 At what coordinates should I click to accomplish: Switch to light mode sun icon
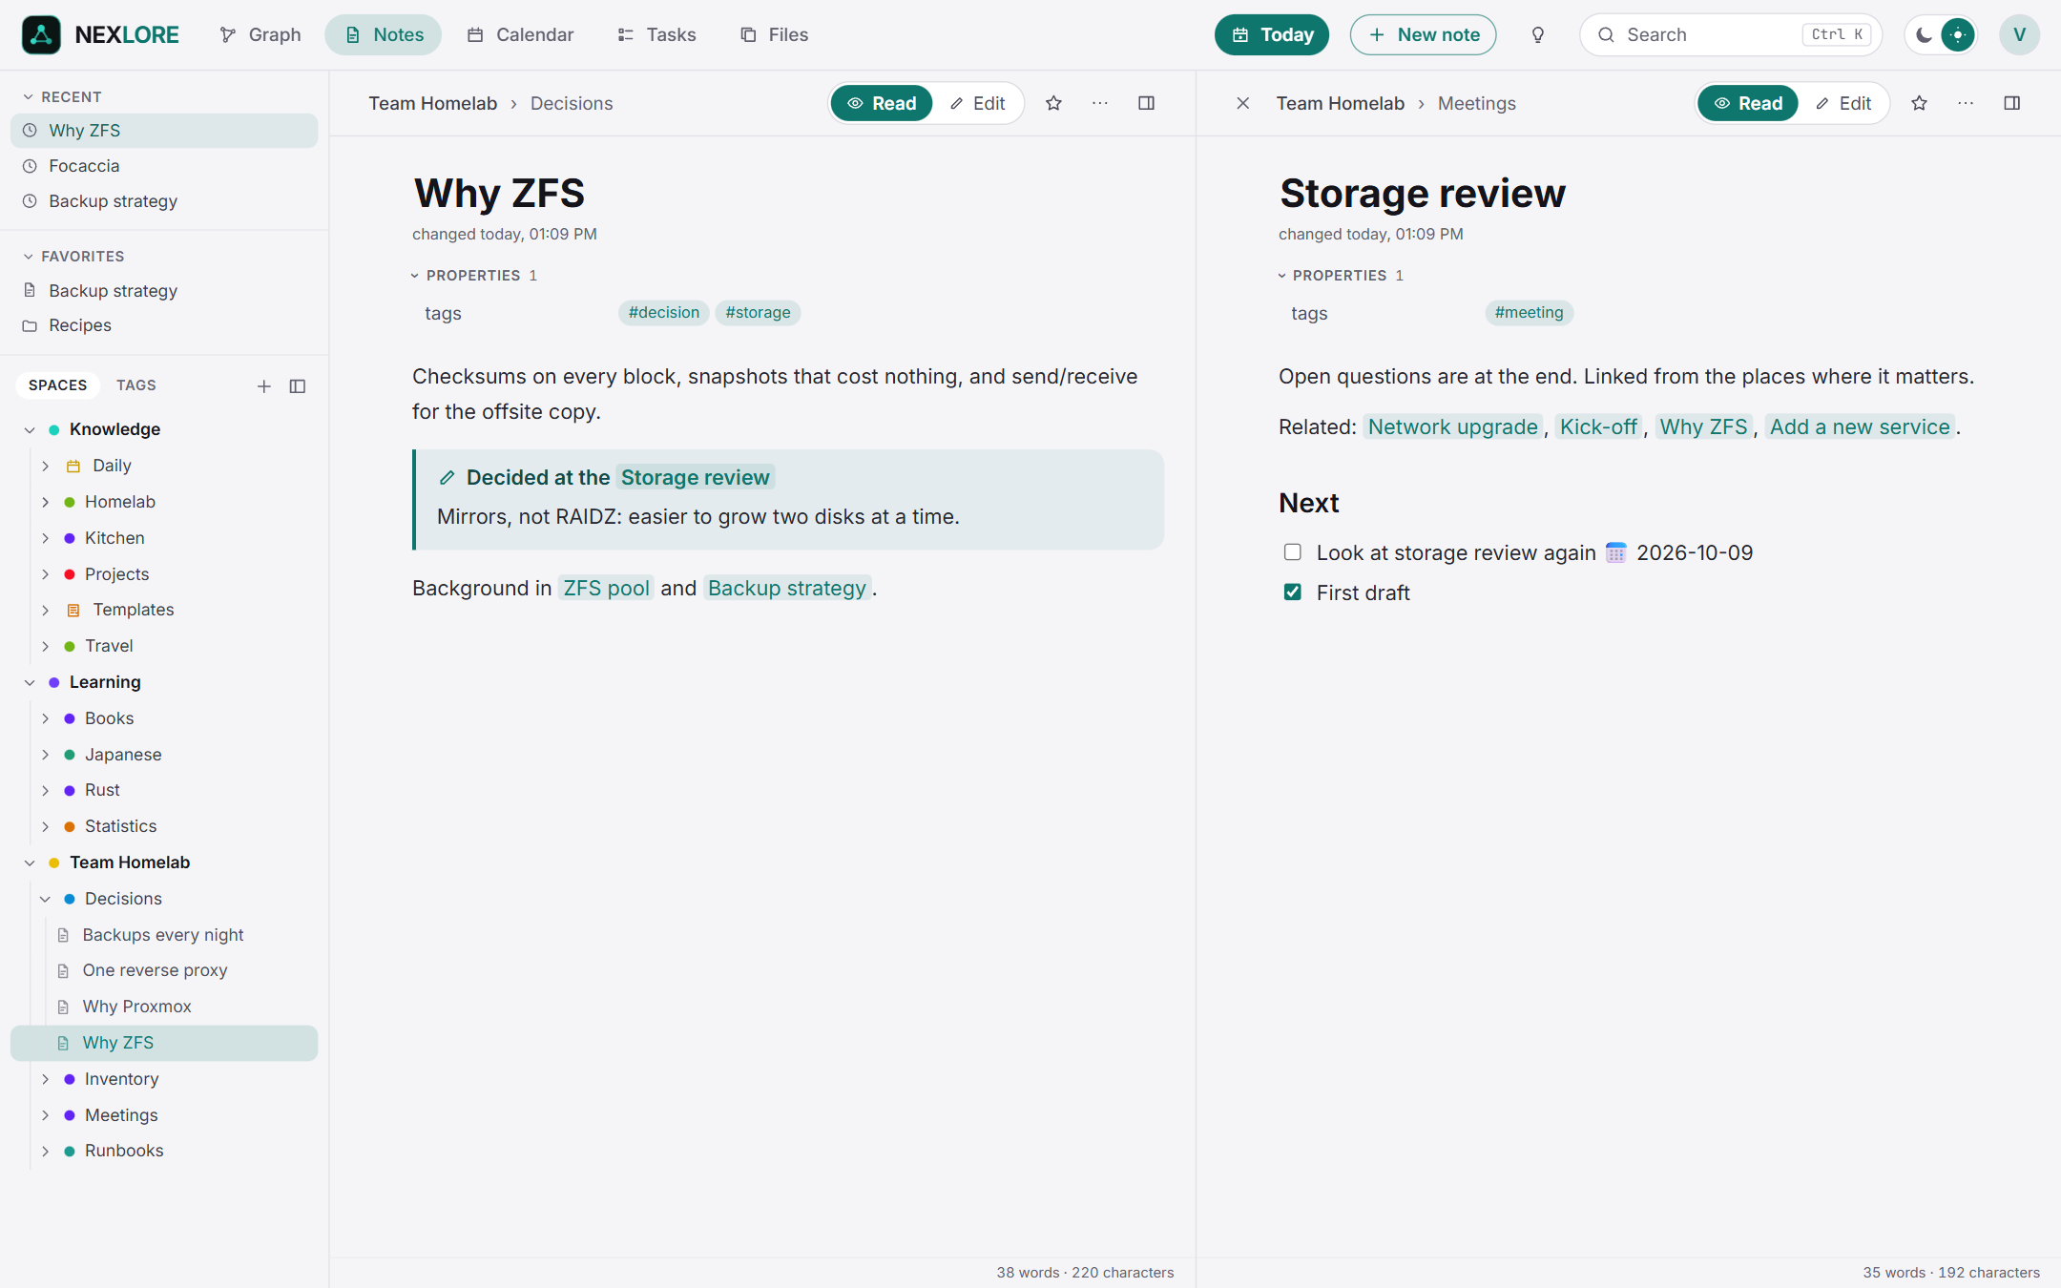[x=1958, y=35]
